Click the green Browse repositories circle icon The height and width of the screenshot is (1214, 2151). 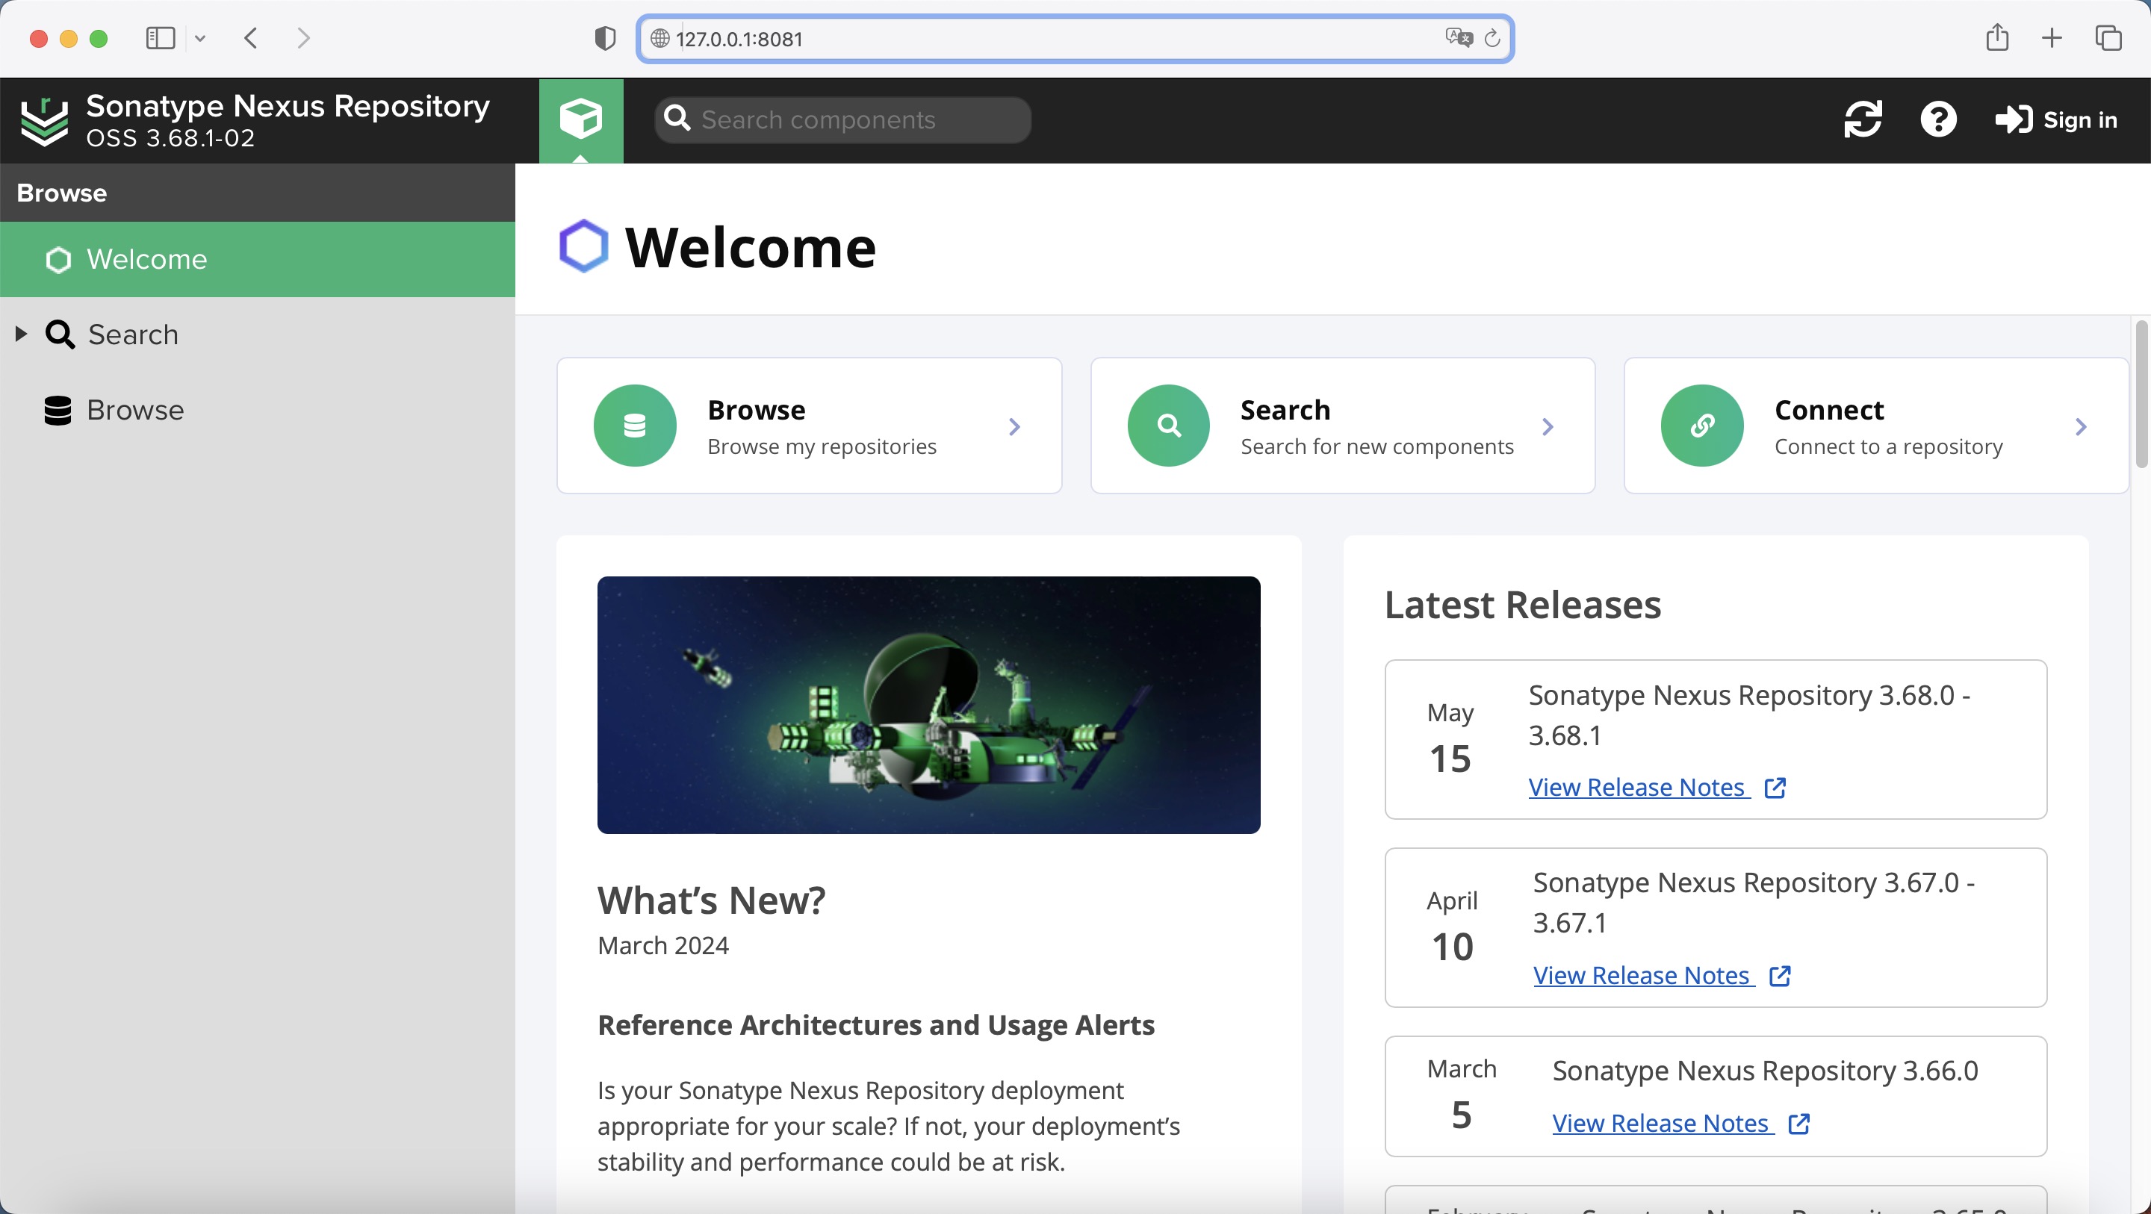[x=635, y=426]
